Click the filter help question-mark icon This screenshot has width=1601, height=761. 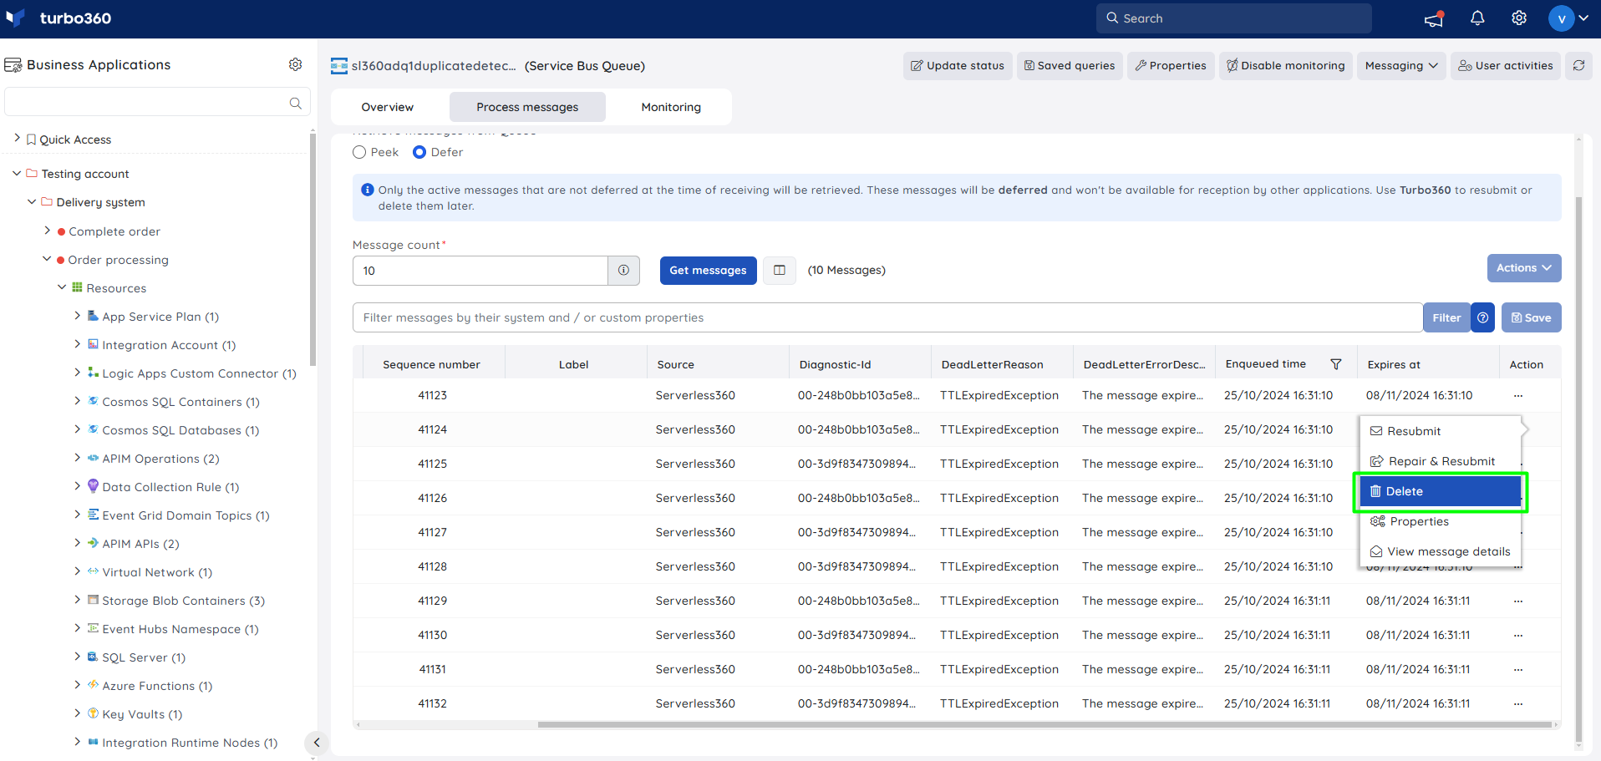(x=1482, y=317)
